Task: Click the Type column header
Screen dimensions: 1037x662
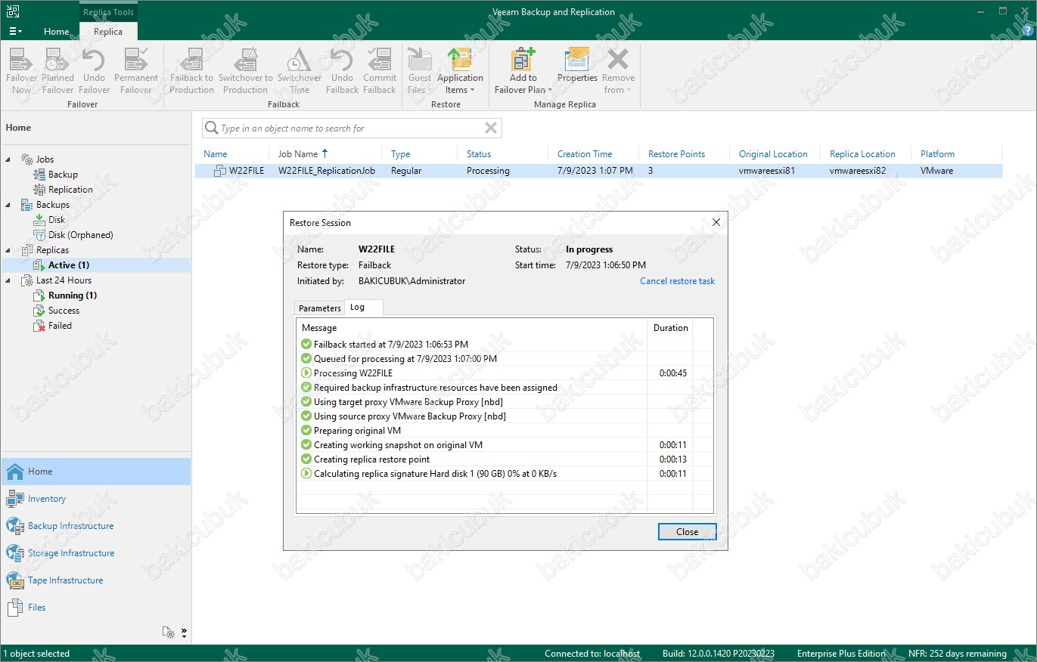Action: tap(400, 154)
